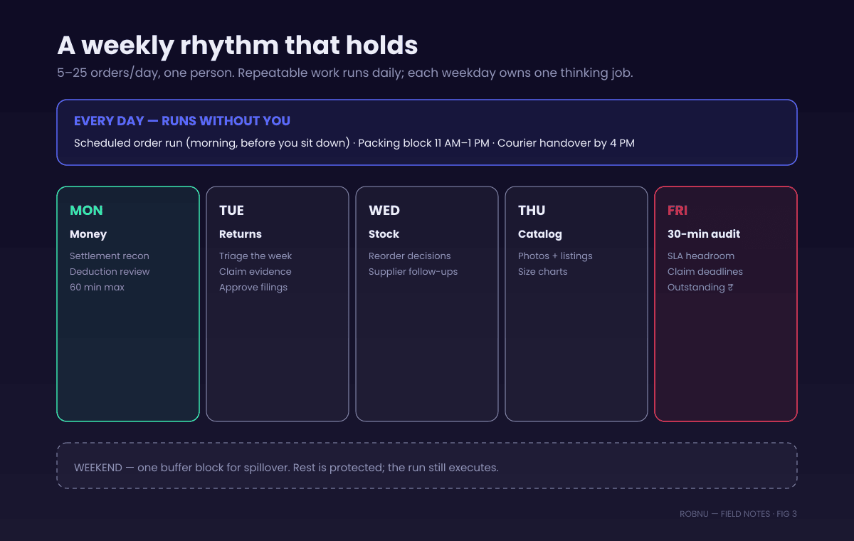Click Triage the week item
The image size is (854, 541).
pos(255,256)
